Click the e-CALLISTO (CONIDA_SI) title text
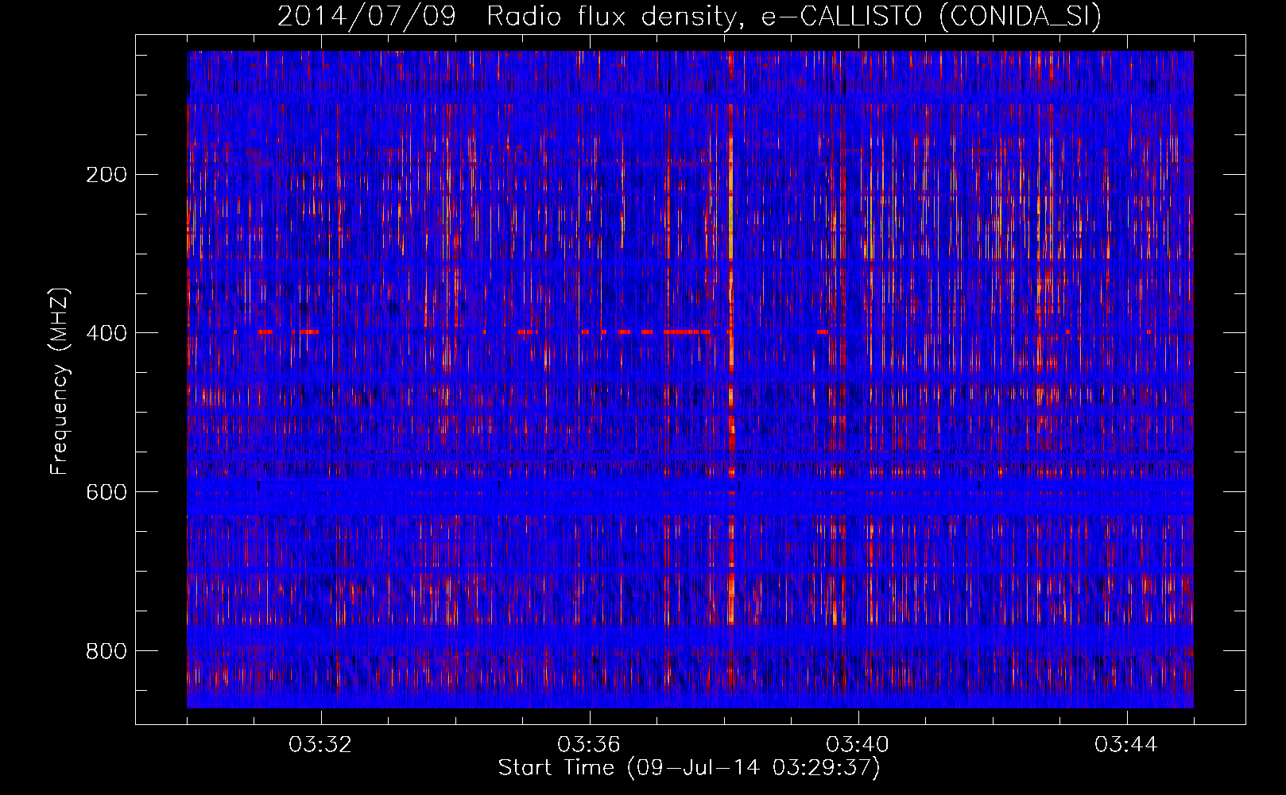This screenshot has width=1286, height=795. (932, 16)
